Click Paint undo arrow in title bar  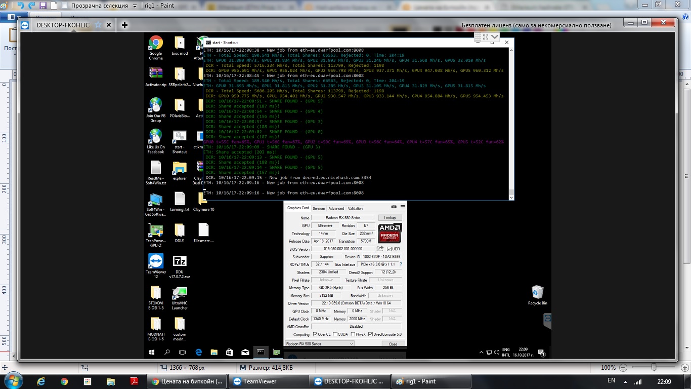coord(21,5)
